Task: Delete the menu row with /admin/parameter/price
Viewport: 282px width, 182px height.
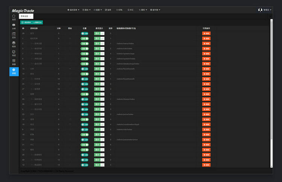Action: tap(206, 140)
